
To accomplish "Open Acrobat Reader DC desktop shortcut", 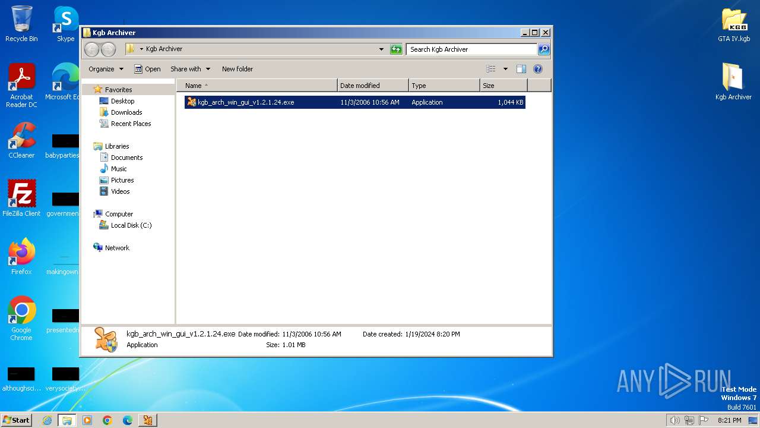I will (21, 86).
